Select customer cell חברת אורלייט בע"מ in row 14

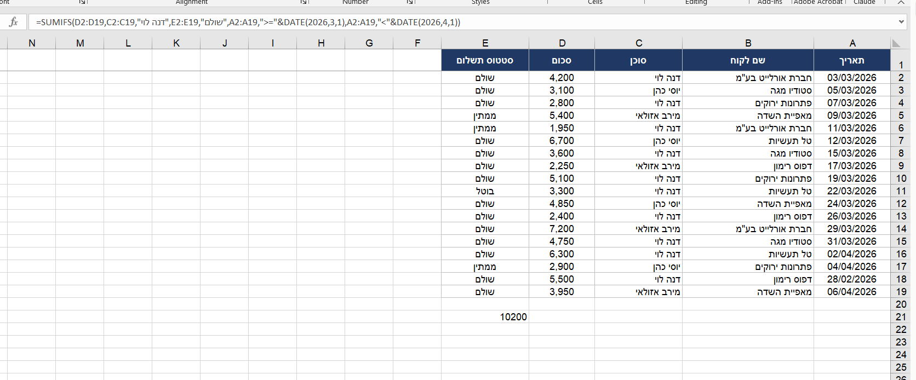tap(748, 229)
